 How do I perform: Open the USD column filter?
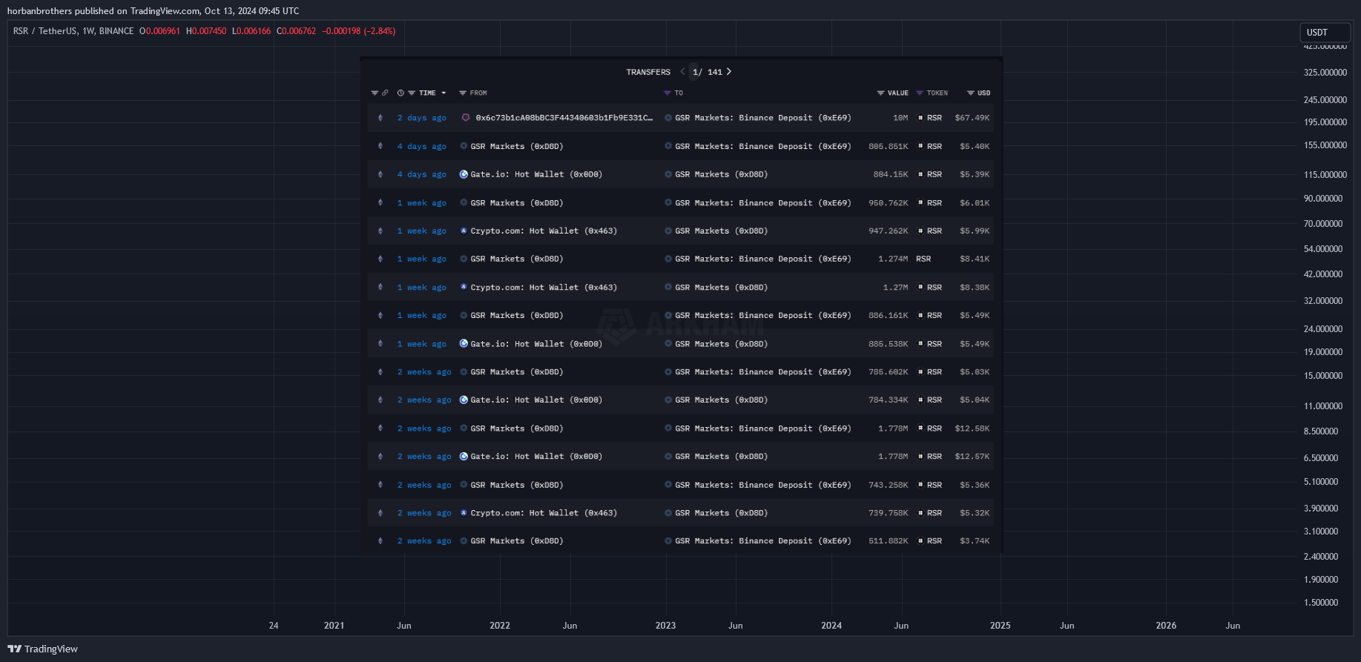[971, 93]
